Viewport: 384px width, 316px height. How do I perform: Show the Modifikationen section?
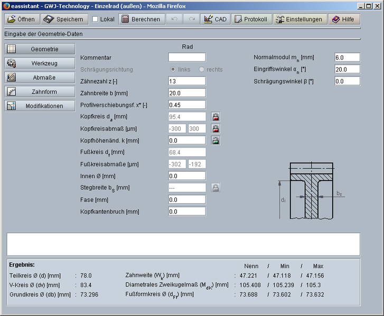40,106
